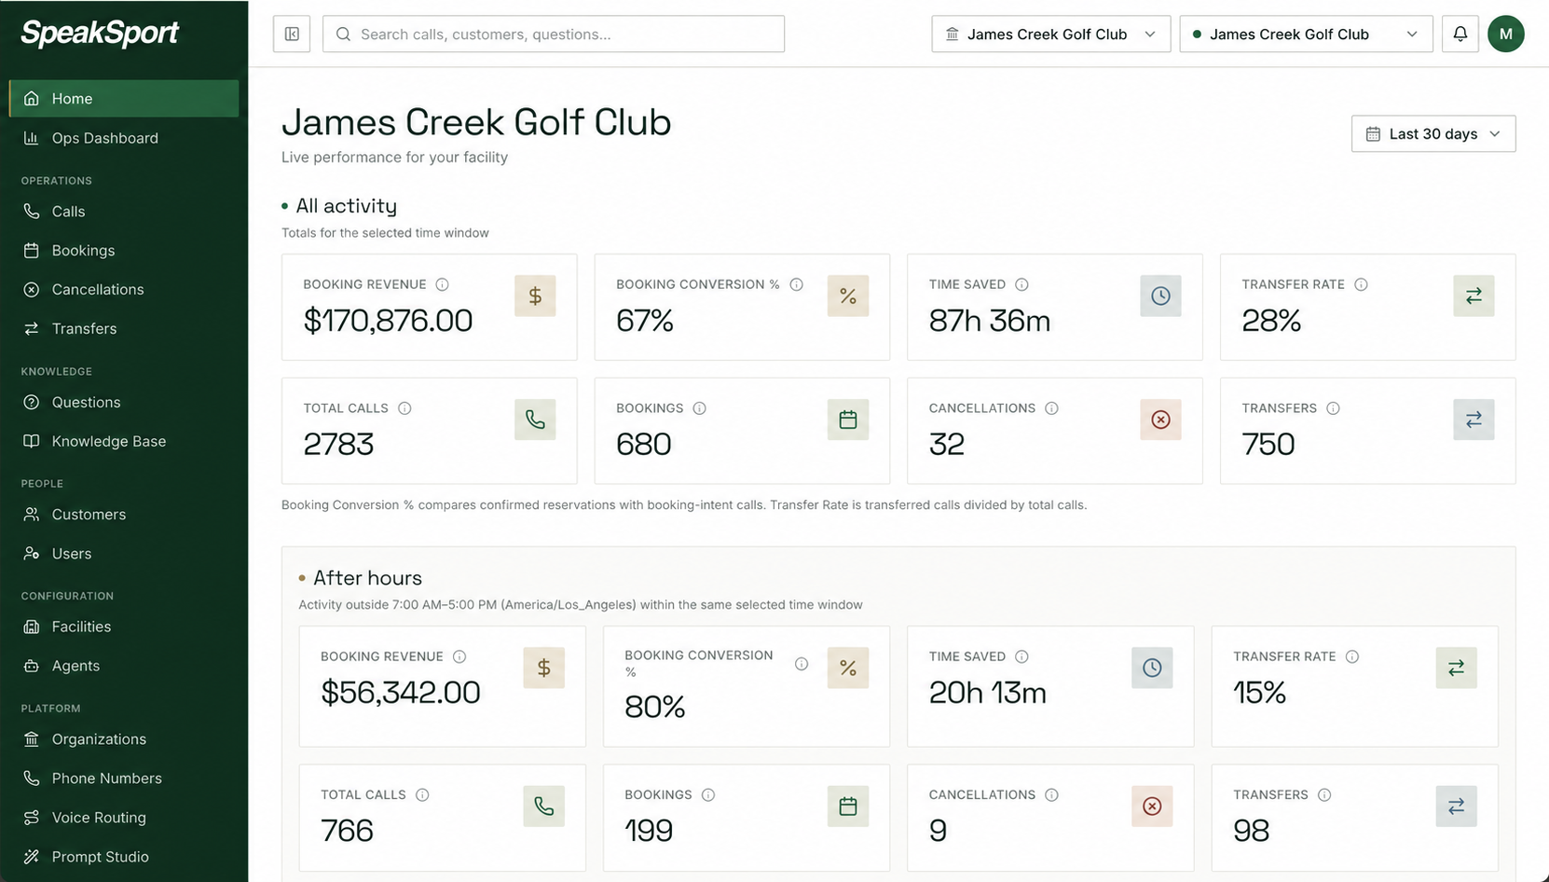This screenshot has height=882, width=1549.
Task: Open Facilities under Configuration
Action: [x=124, y=627]
